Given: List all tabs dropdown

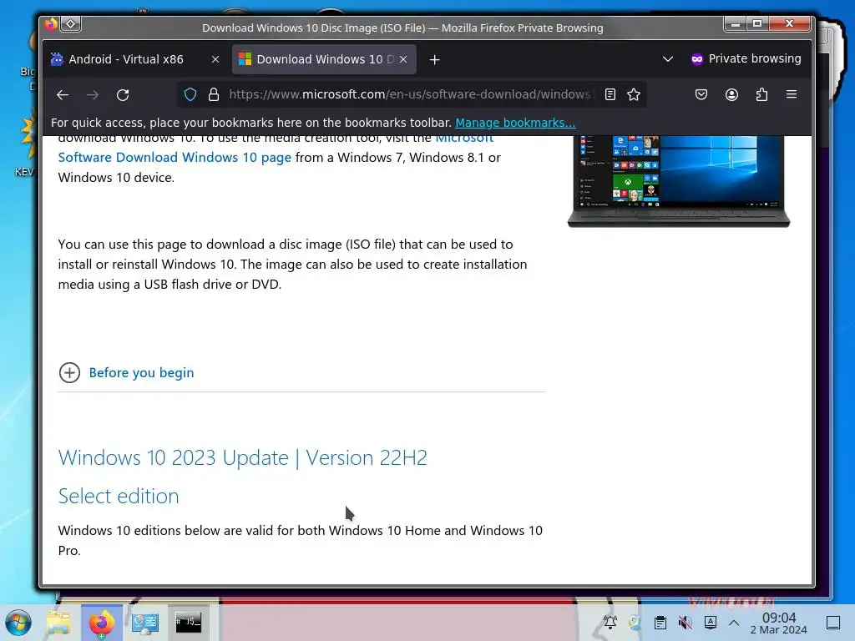Looking at the screenshot, I should pos(667,59).
